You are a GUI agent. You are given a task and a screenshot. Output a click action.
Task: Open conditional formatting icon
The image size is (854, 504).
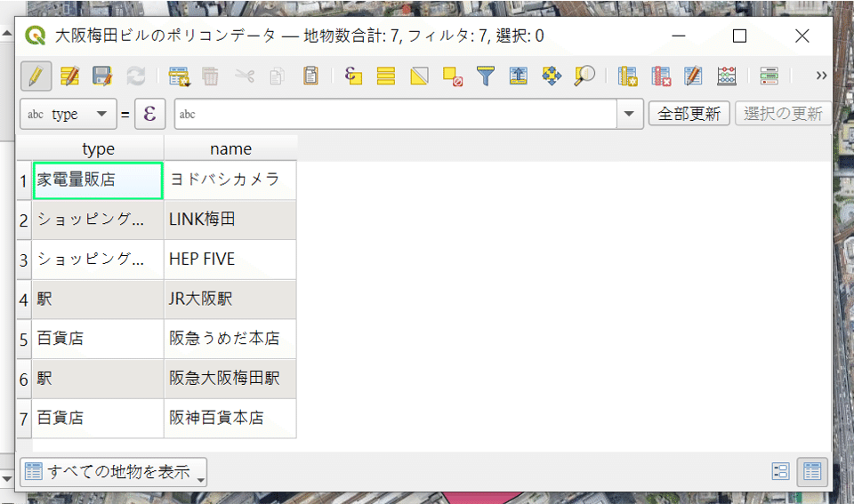coord(769,76)
